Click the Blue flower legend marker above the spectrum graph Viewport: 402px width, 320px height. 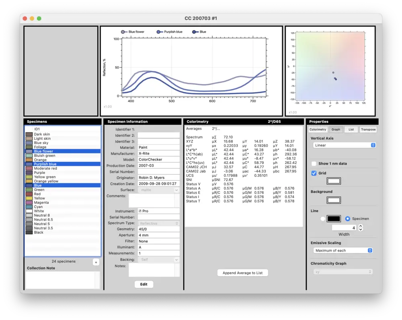point(124,31)
